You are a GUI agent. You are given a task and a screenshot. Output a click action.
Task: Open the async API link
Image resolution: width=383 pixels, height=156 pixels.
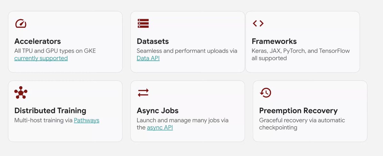coord(160,128)
